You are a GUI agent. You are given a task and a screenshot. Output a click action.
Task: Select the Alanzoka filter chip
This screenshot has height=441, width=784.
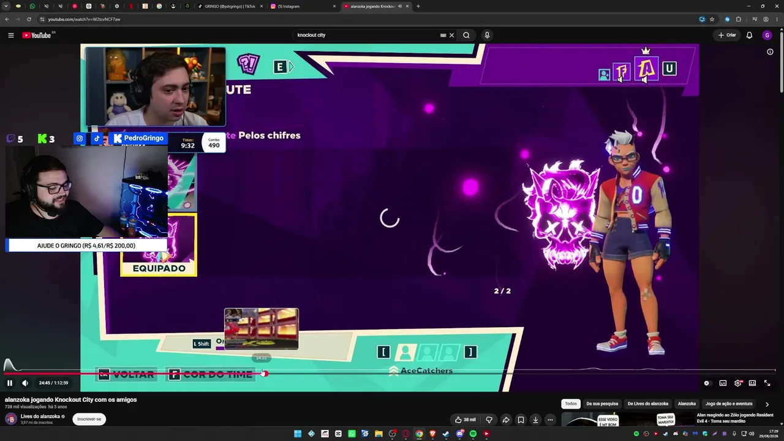point(687,404)
